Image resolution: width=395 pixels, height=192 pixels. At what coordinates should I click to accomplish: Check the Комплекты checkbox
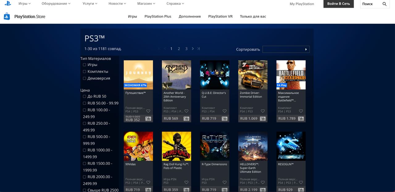(85, 72)
